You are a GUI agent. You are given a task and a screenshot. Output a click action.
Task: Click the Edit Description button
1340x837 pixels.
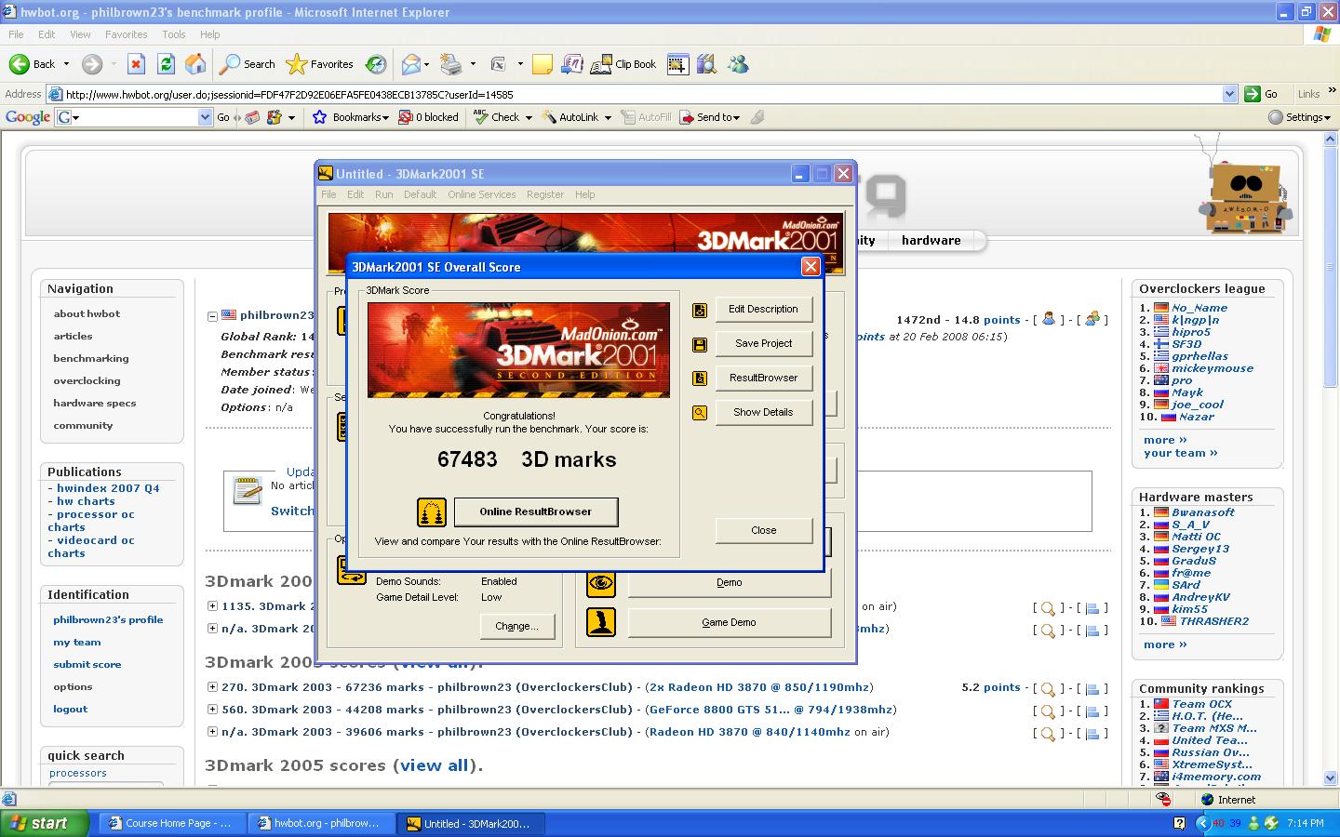(x=763, y=310)
